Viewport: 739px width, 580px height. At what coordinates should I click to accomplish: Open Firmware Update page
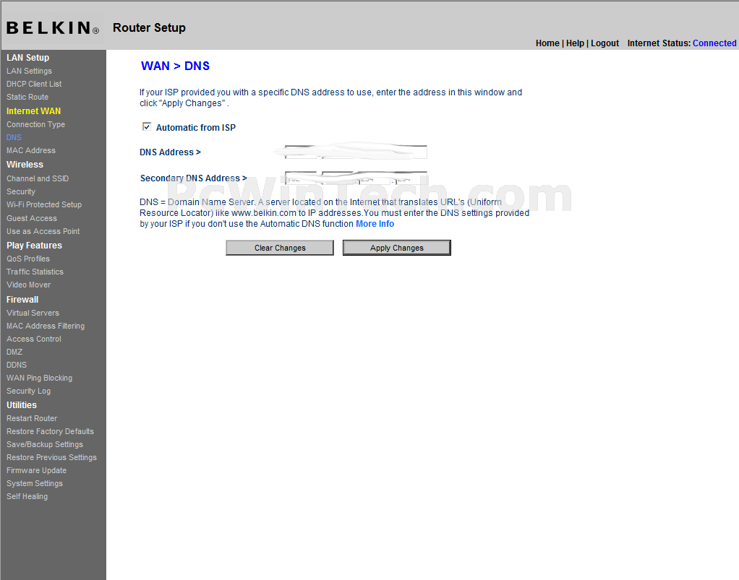point(36,470)
